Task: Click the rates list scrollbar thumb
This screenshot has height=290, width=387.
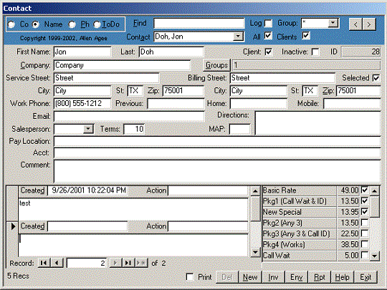Action: coord(375,206)
